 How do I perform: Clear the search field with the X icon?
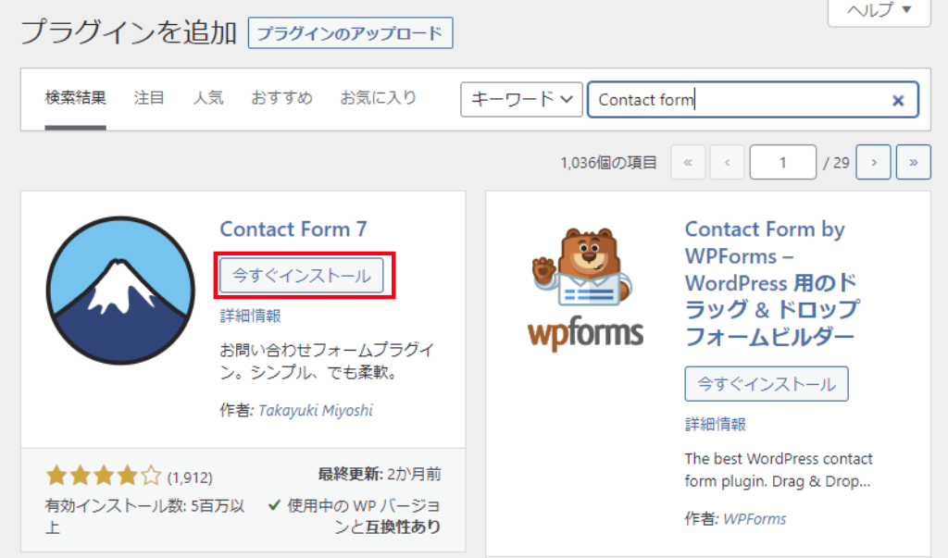[898, 100]
